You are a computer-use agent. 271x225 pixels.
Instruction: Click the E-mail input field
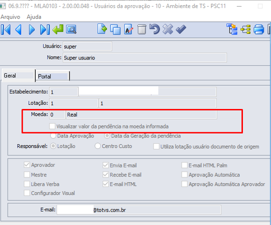click(139, 210)
